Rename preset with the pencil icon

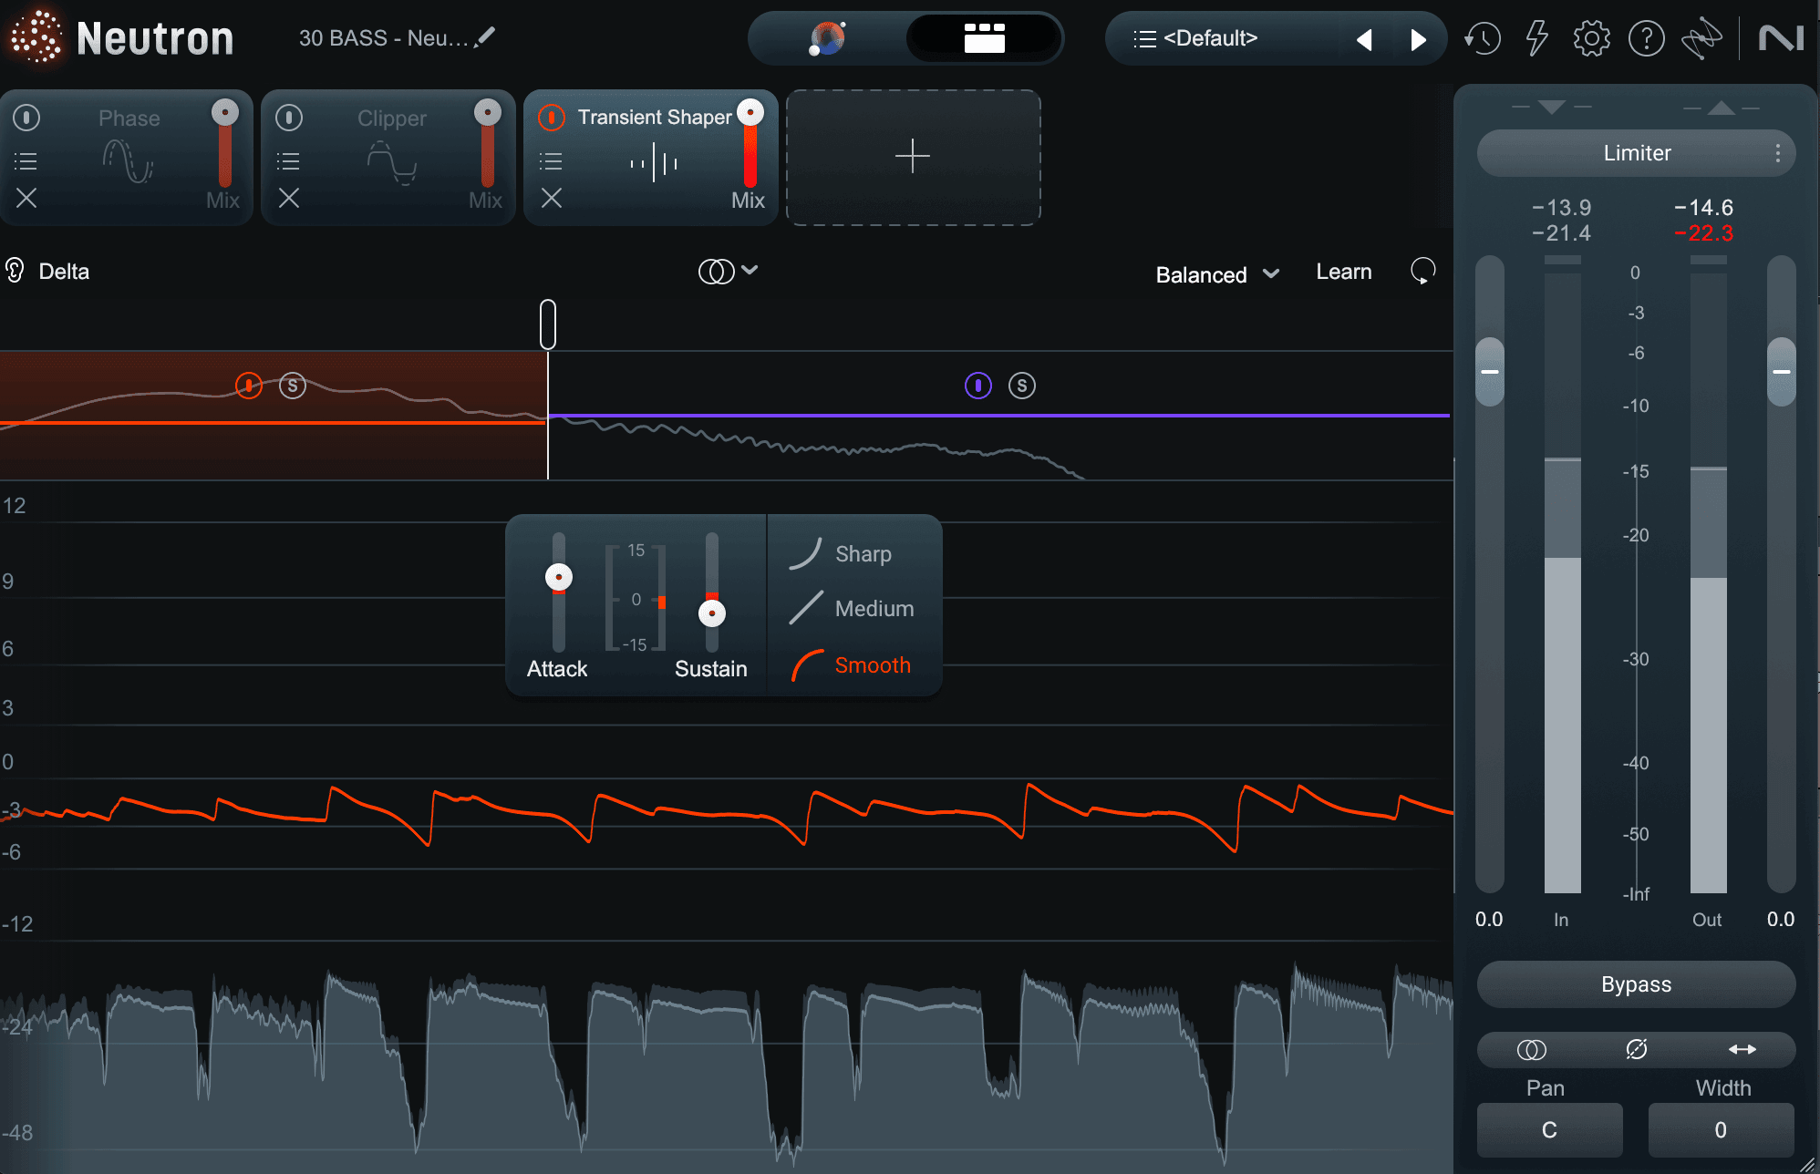click(x=485, y=37)
